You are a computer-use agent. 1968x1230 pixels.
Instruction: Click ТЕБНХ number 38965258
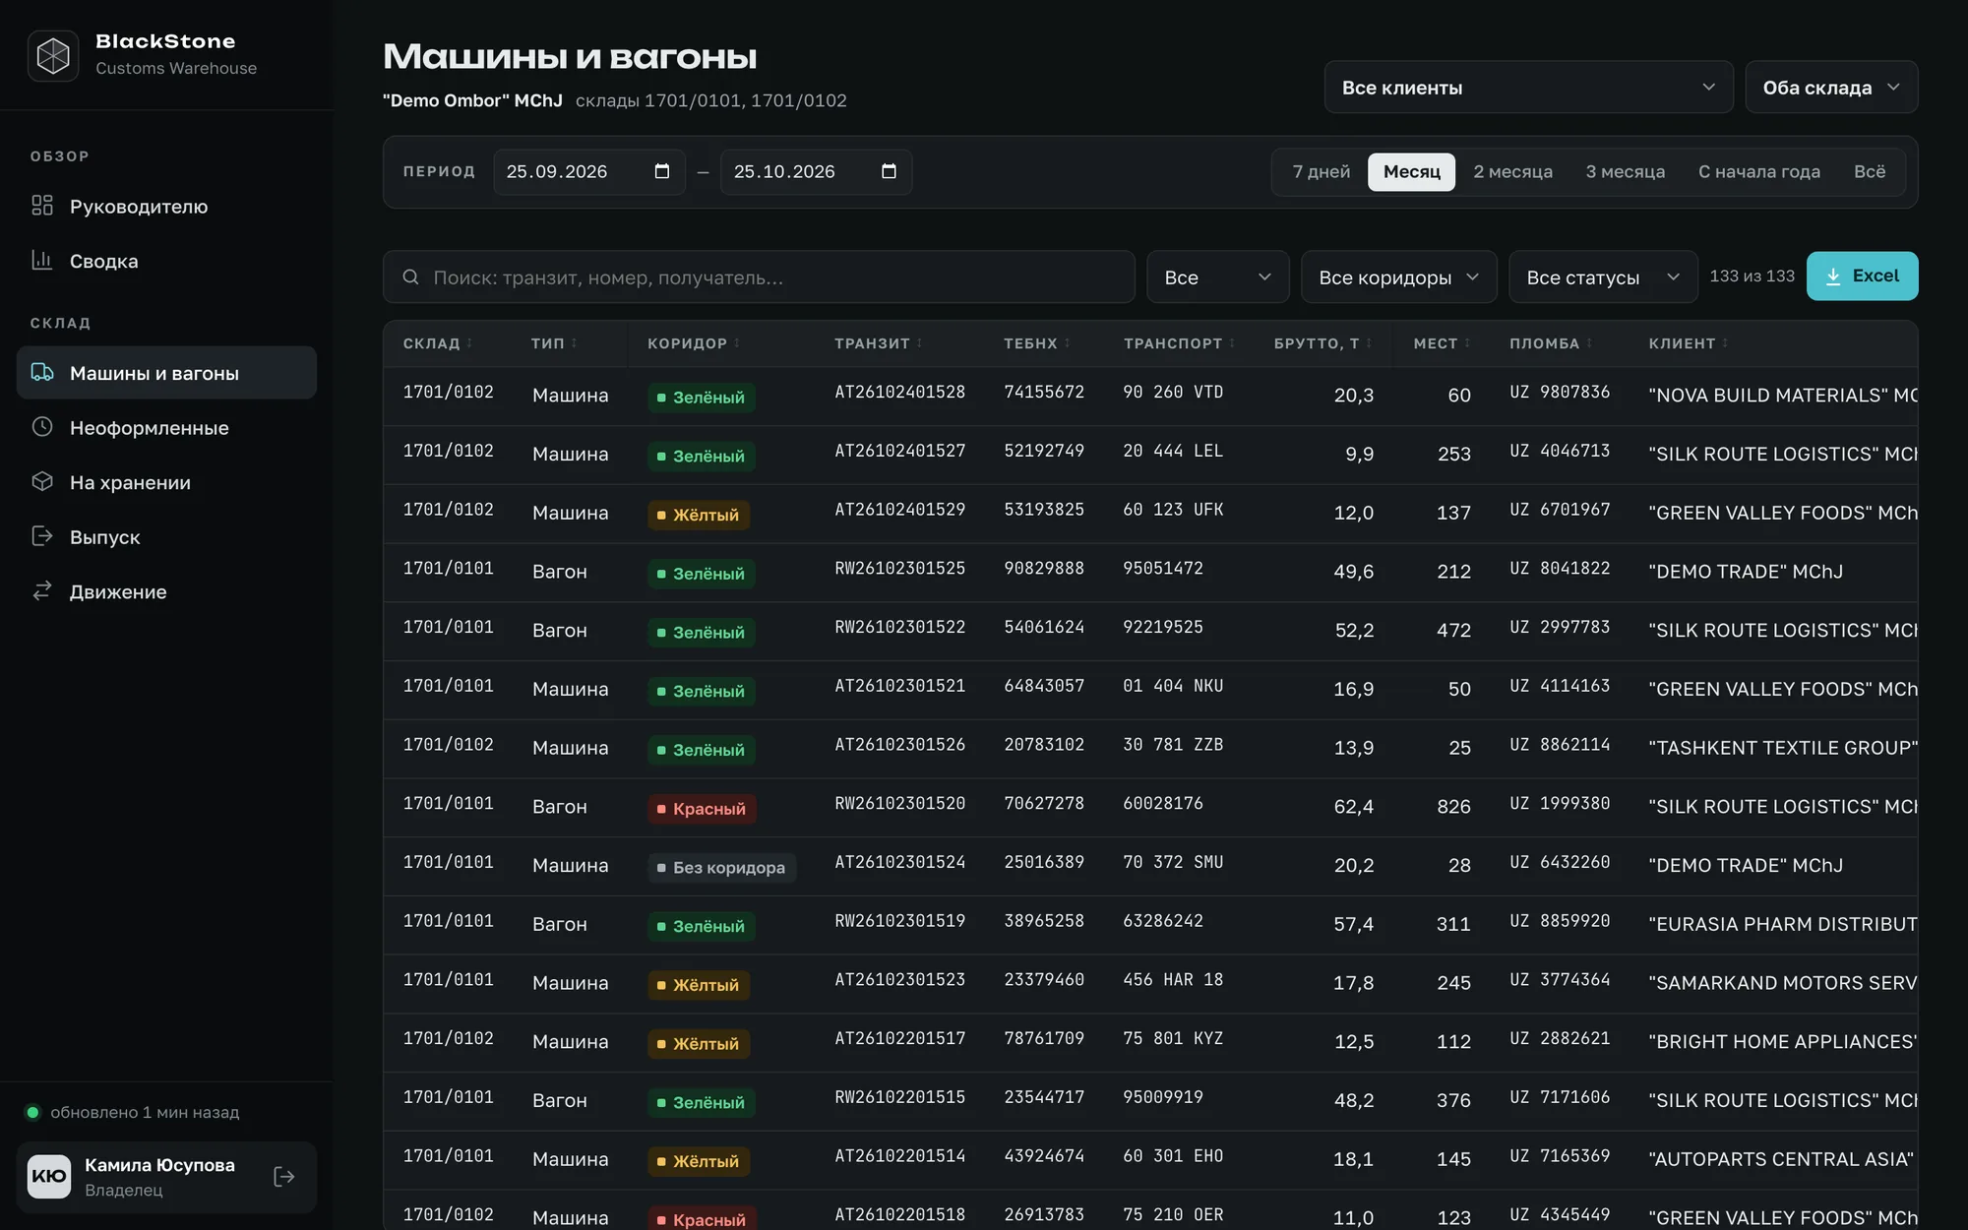coord(1044,921)
